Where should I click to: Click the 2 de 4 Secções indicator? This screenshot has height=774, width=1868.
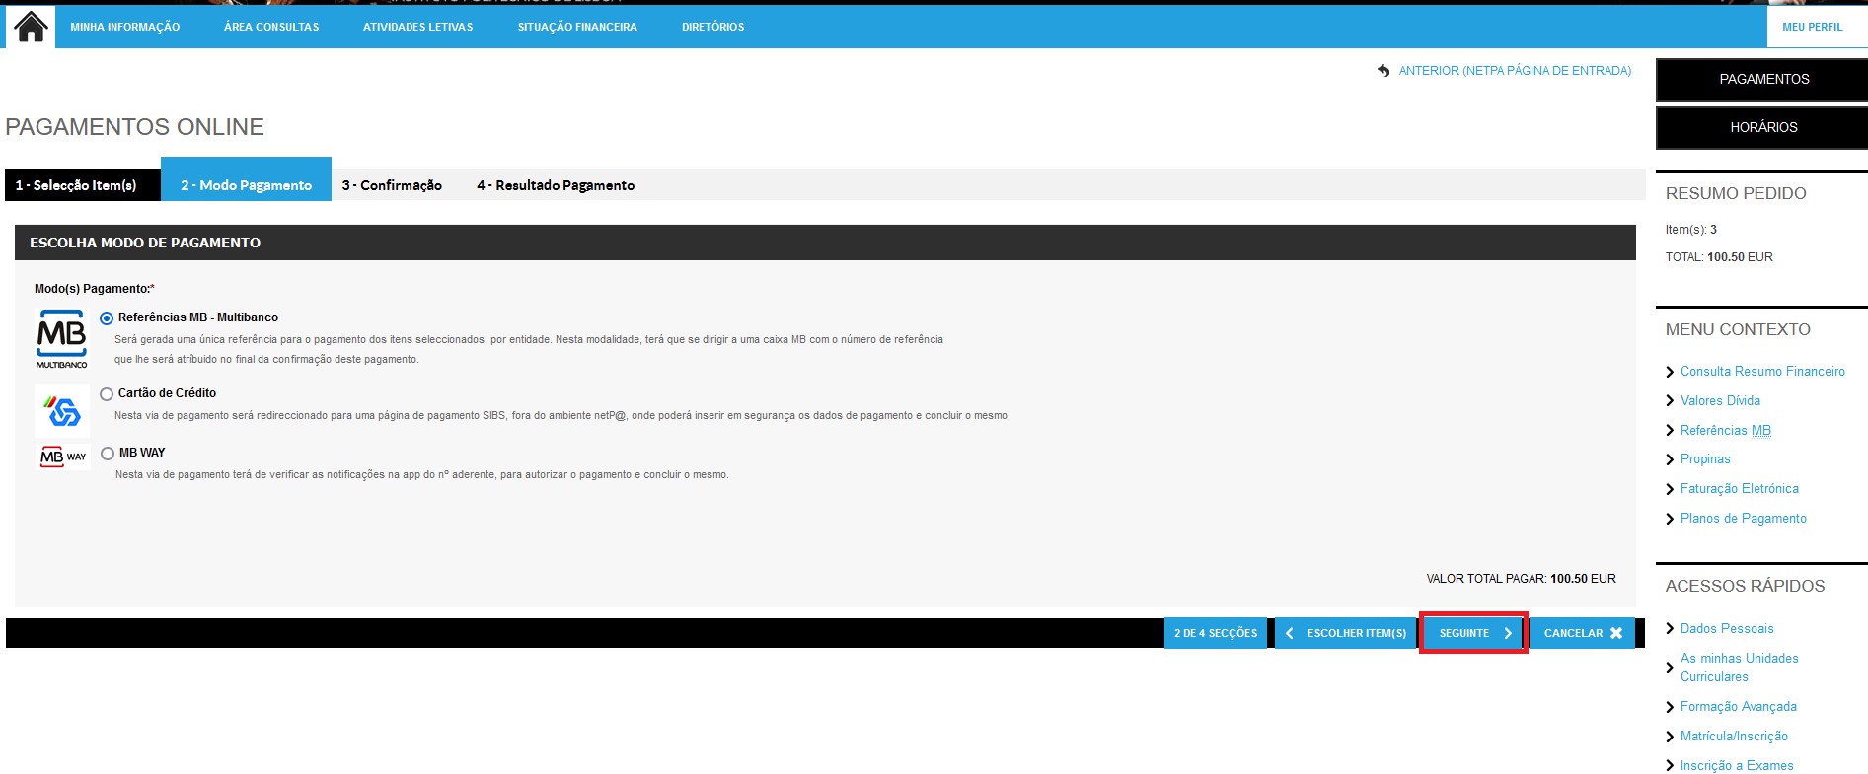pyautogui.click(x=1215, y=633)
